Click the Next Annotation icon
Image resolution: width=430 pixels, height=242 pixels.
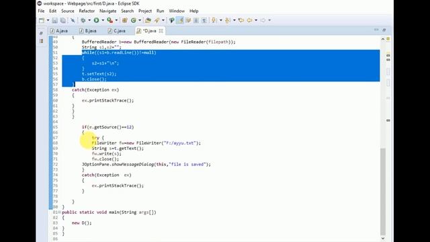[214, 20]
